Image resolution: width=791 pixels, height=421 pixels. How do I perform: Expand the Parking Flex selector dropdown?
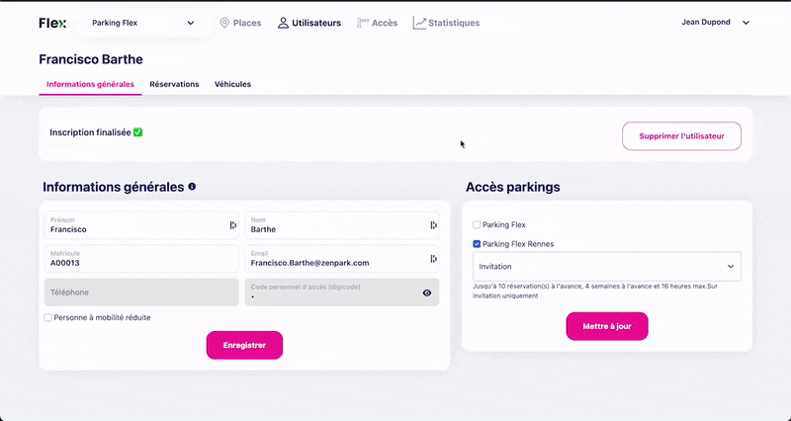[143, 23]
